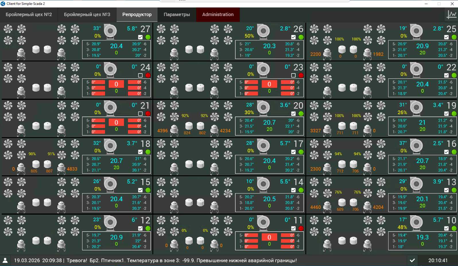Viewport: 458px width, 266px height.
Task: Open the Параметры tab
Action: pyautogui.click(x=177, y=14)
